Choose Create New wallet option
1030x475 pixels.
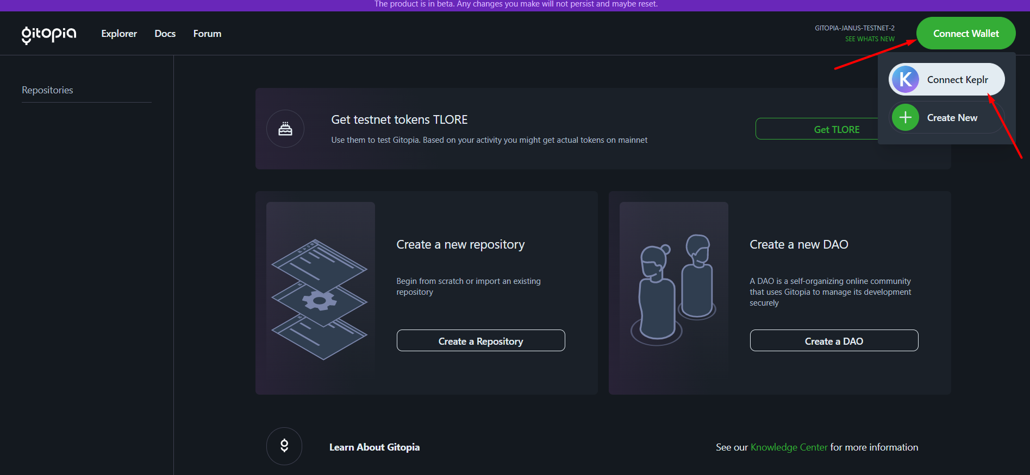947,117
